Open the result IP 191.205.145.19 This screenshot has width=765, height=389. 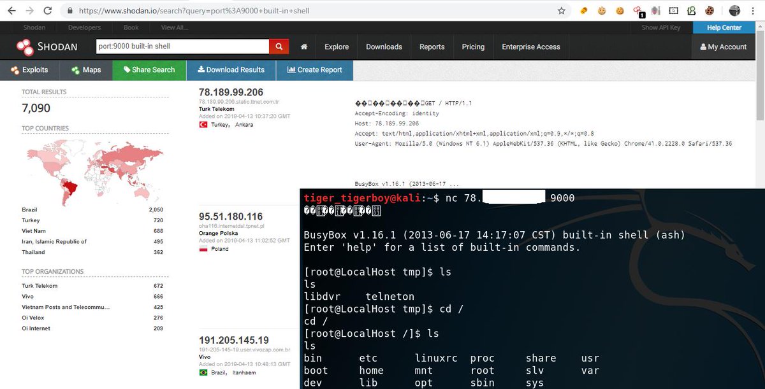coord(234,340)
